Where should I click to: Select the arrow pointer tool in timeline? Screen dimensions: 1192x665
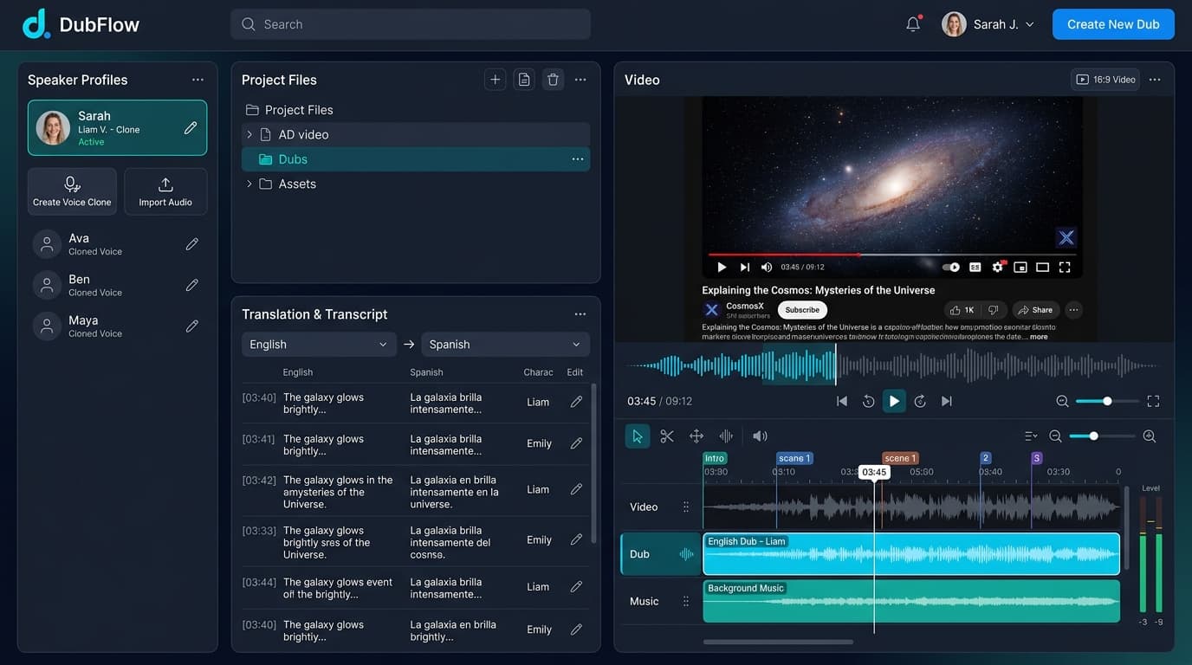[638, 436]
